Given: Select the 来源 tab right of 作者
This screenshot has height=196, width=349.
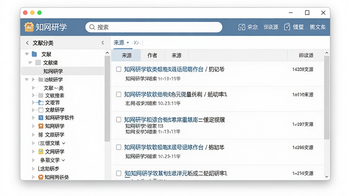Looking at the screenshot, I should click(177, 55).
